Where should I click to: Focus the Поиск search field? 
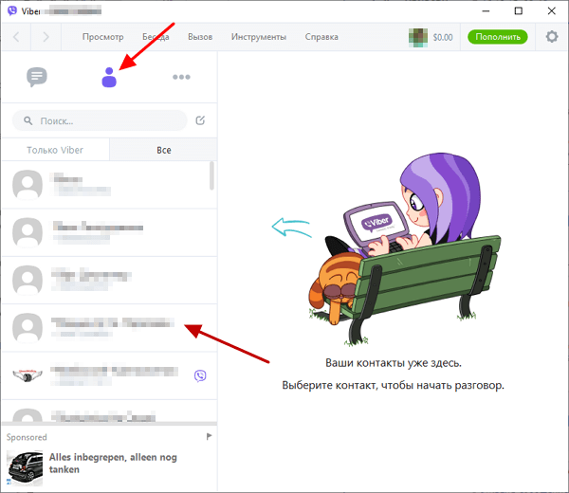click(x=100, y=120)
